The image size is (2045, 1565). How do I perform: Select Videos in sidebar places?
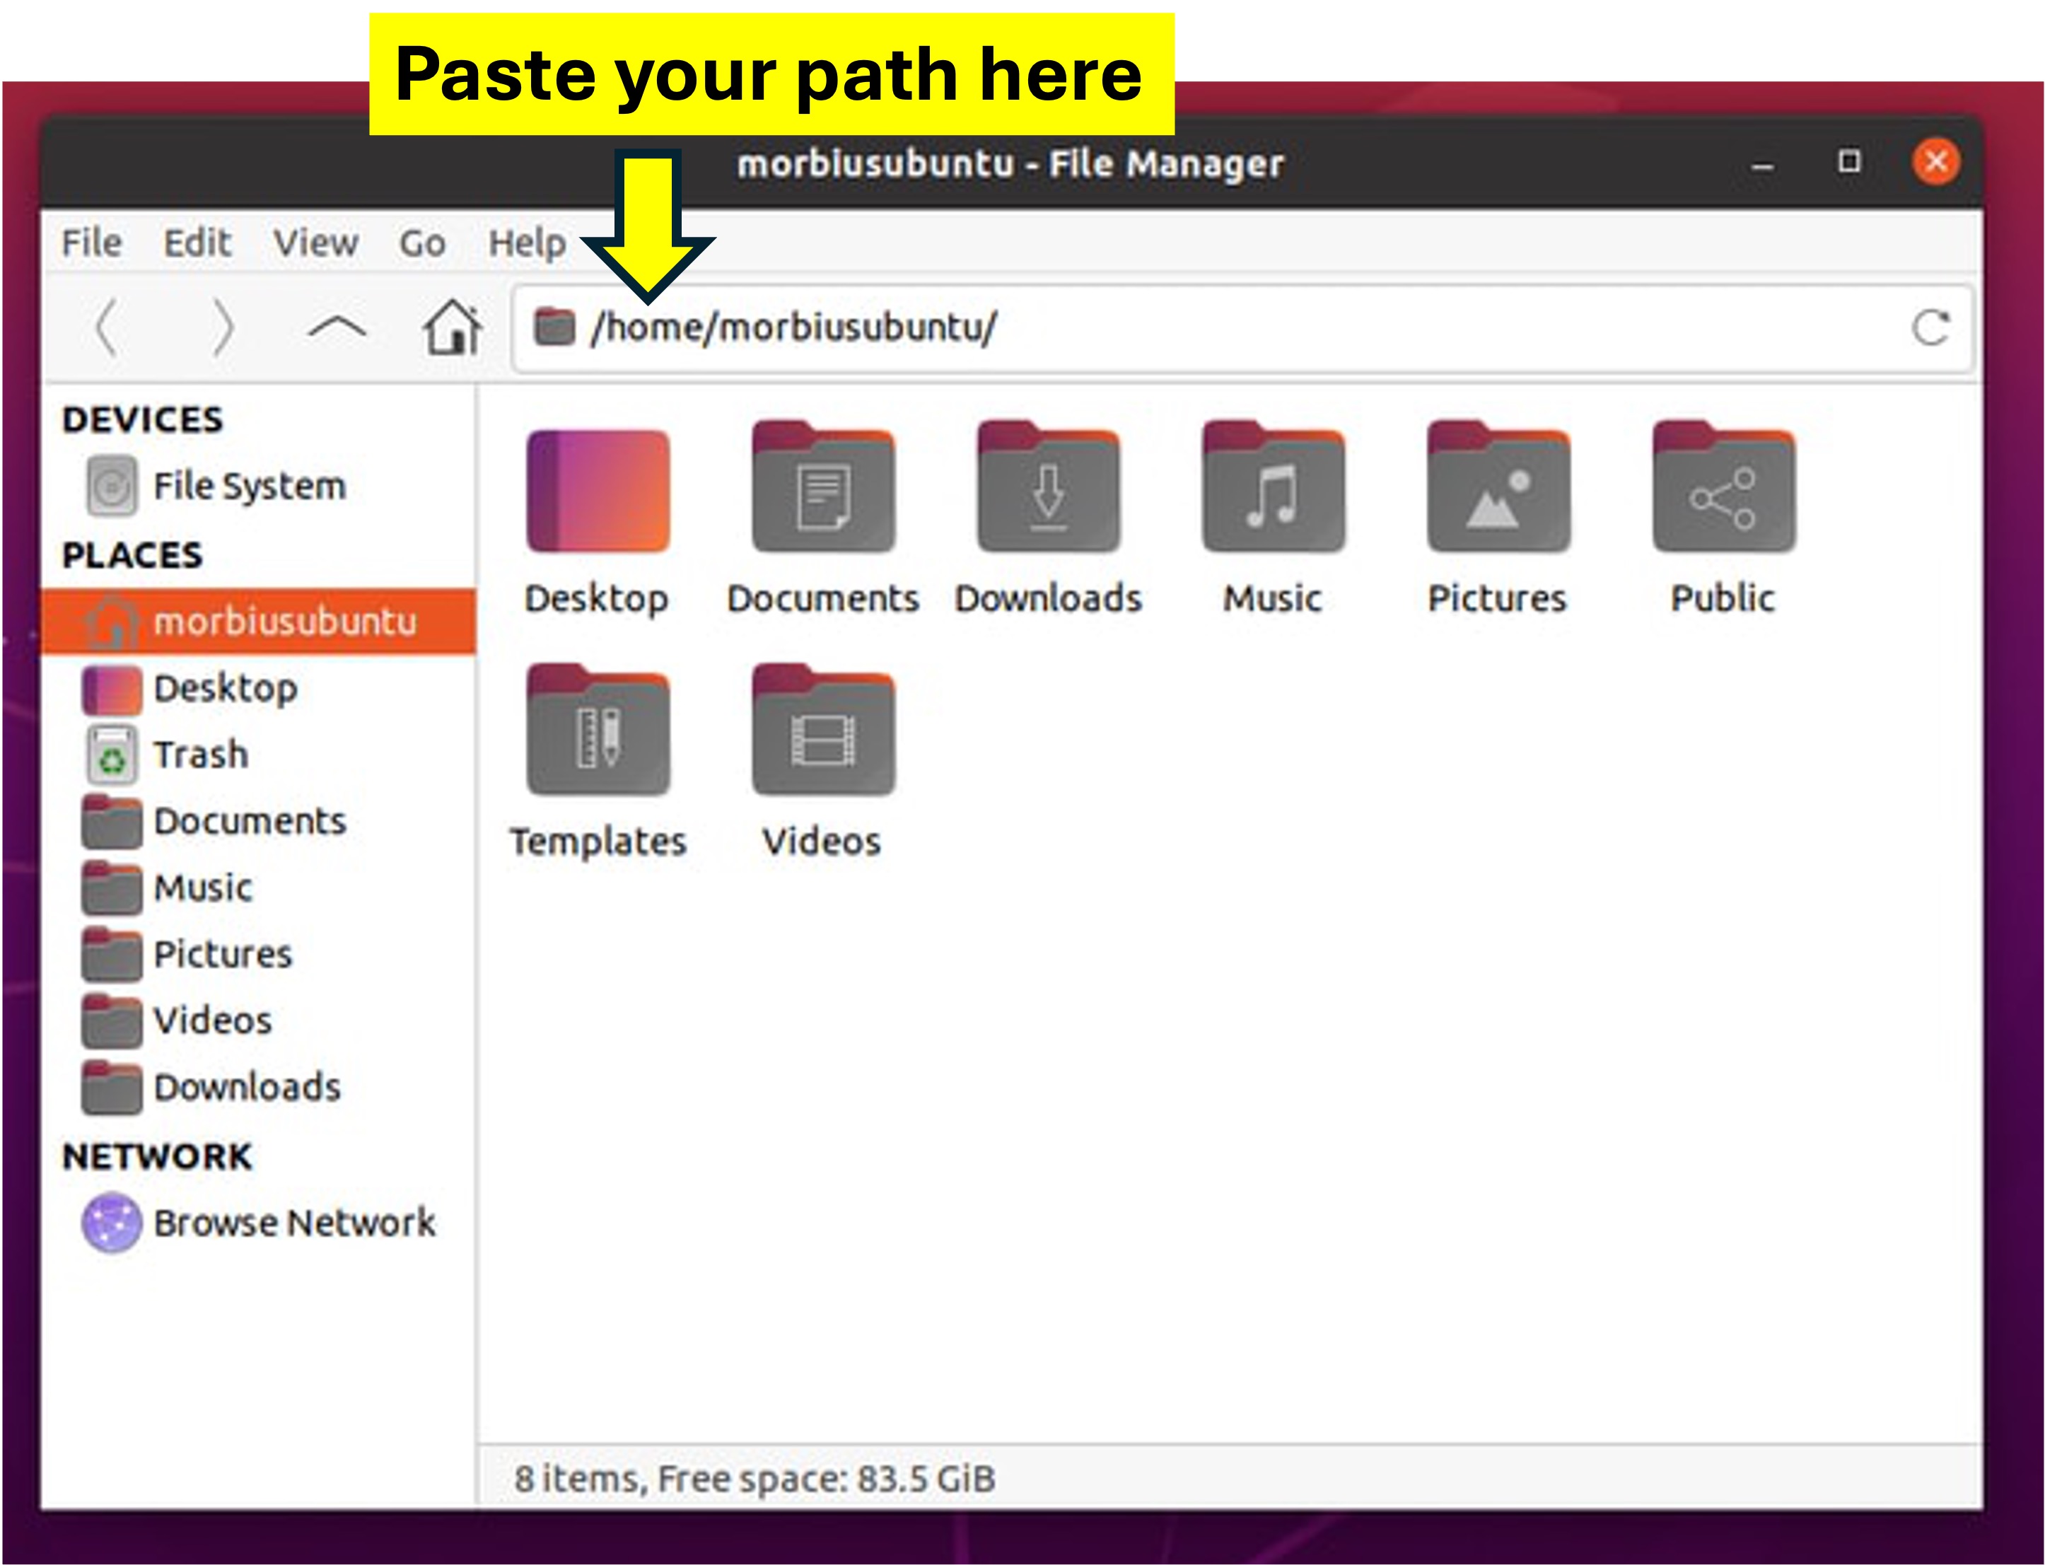[x=259, y=1021]
